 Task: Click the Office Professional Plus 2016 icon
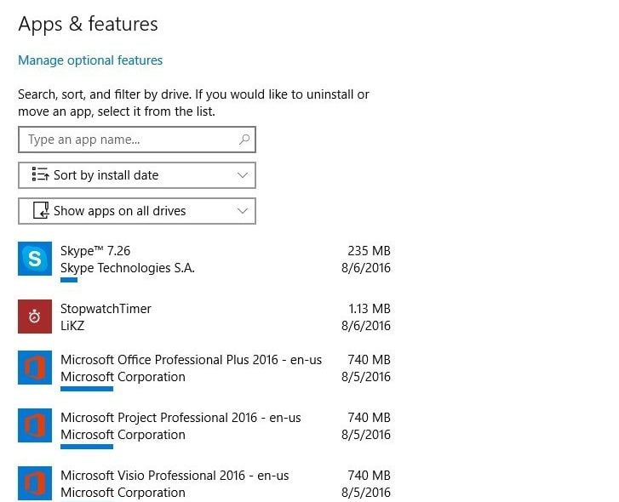tap(35, 368)
